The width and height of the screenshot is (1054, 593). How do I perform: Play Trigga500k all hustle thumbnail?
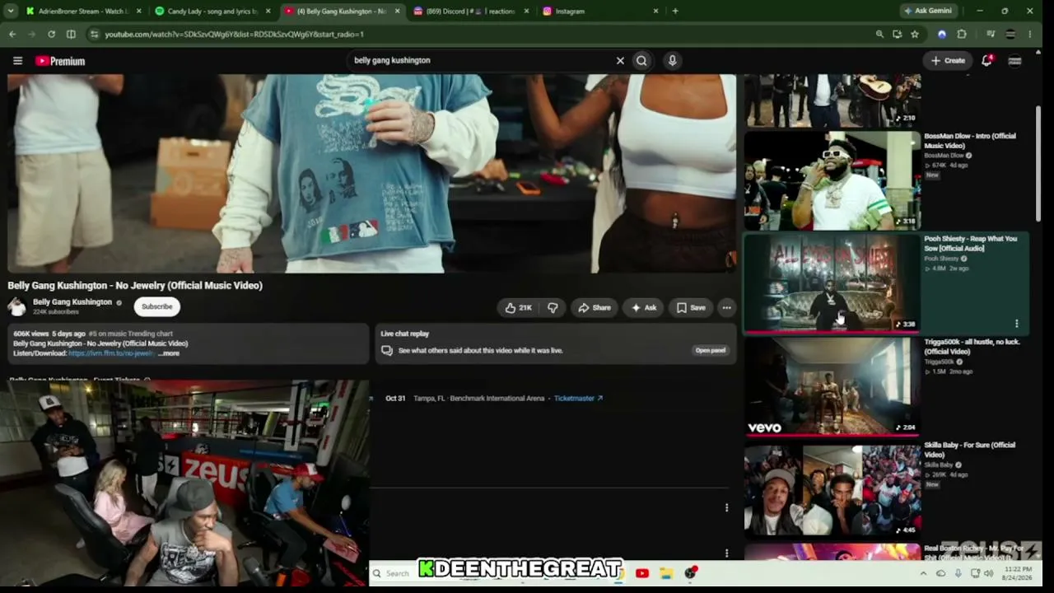[x=832, y=385]
